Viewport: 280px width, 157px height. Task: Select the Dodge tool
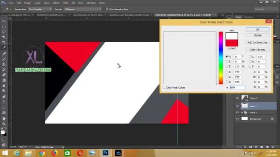pyautogui.click(x=4, y=91)
